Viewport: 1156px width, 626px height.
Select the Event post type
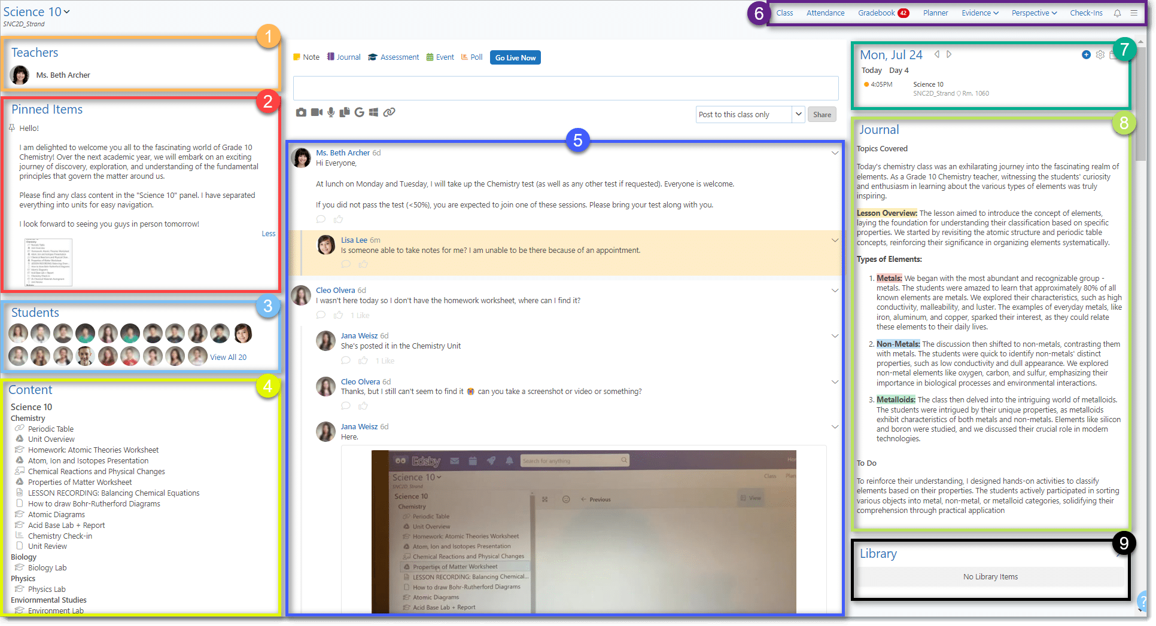point(440,57)
